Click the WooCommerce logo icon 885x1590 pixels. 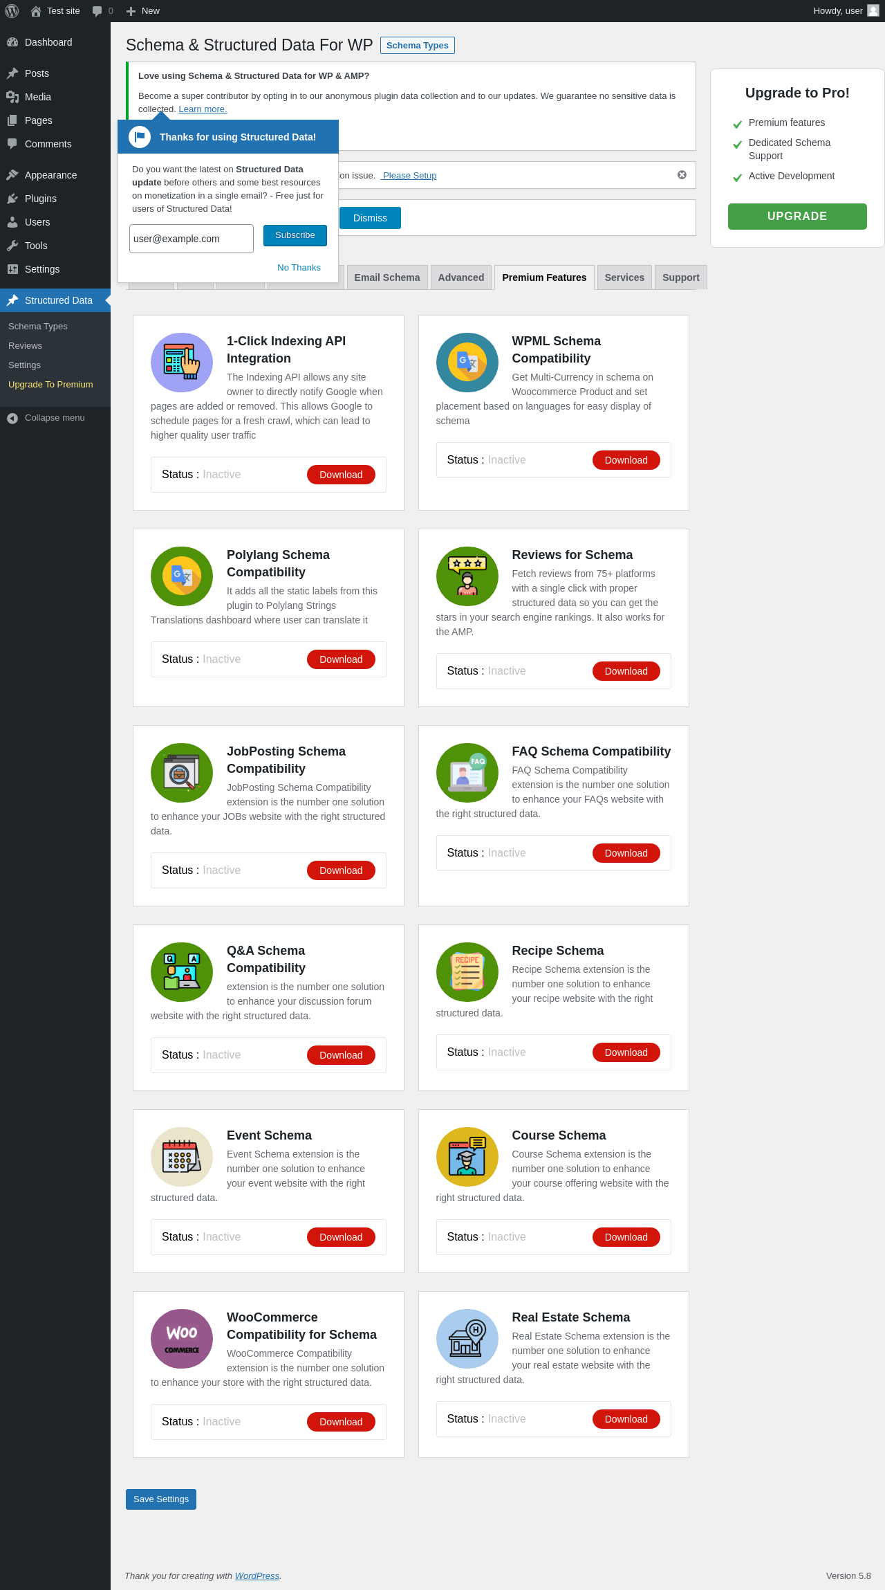(182, 1339)
